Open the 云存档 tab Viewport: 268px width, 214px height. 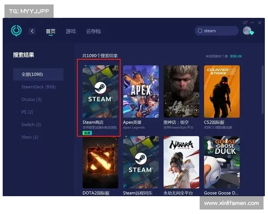pos(93,31)
